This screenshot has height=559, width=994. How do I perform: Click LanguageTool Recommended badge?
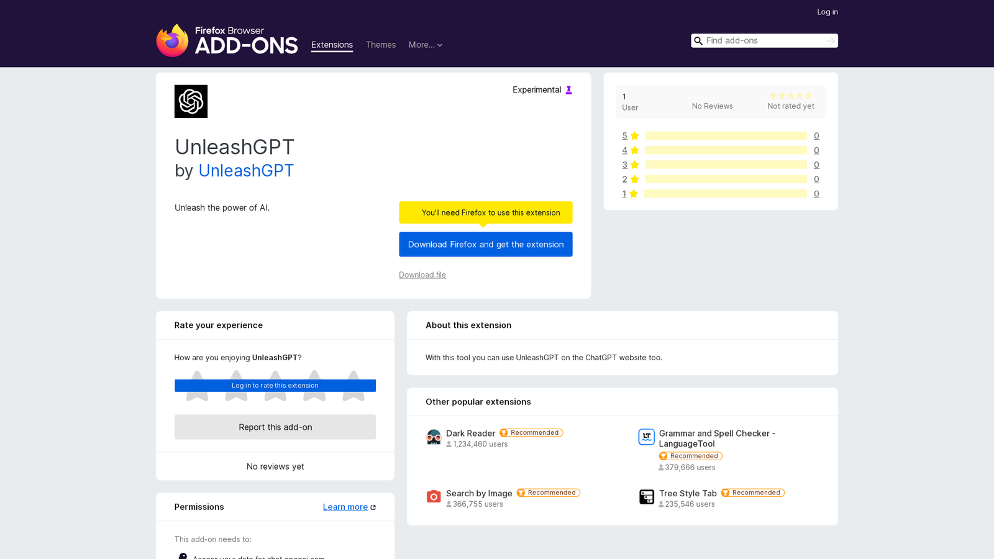tap(691, 456)
